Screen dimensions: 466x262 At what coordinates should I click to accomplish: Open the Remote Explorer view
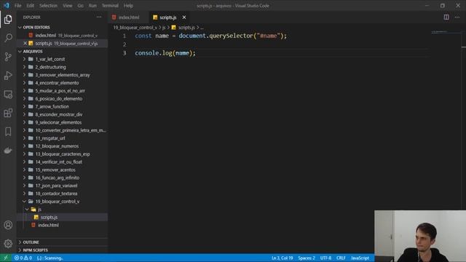pos(8,94)
